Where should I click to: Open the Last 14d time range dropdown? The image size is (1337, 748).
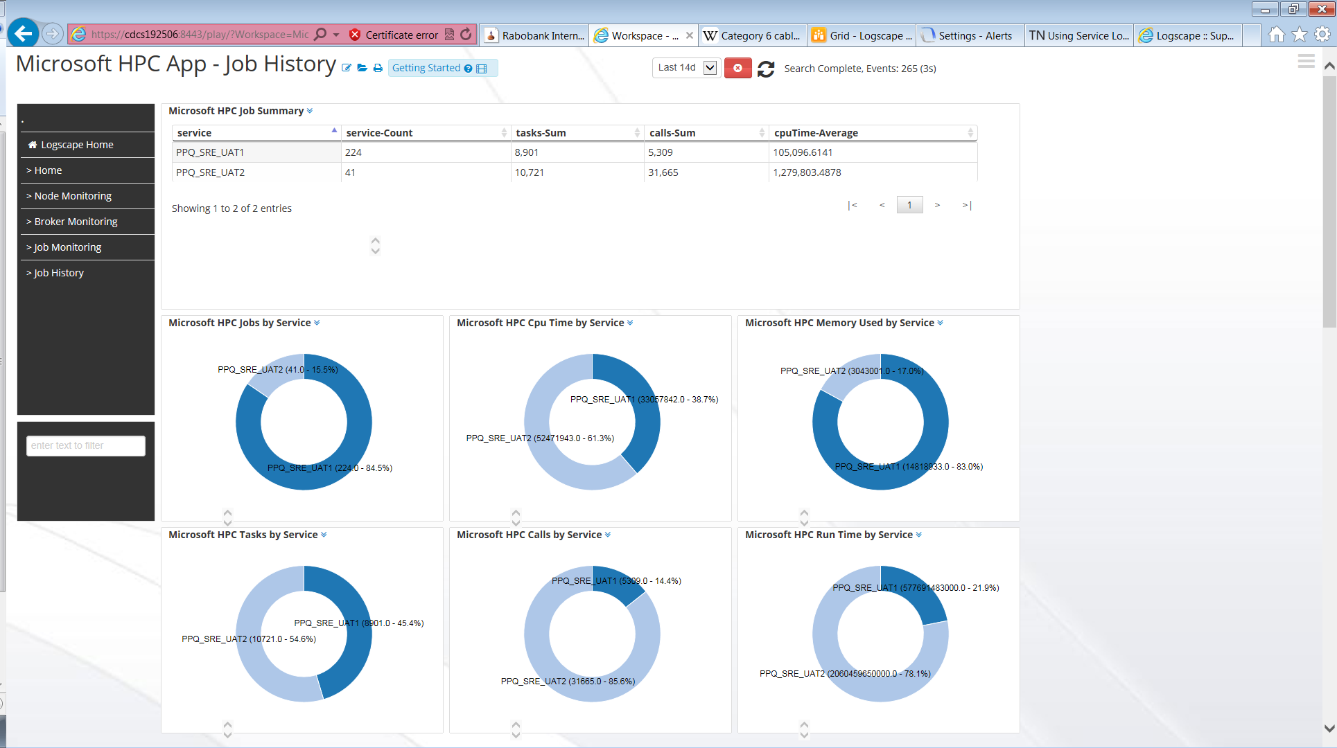click(x=710, y=68)
